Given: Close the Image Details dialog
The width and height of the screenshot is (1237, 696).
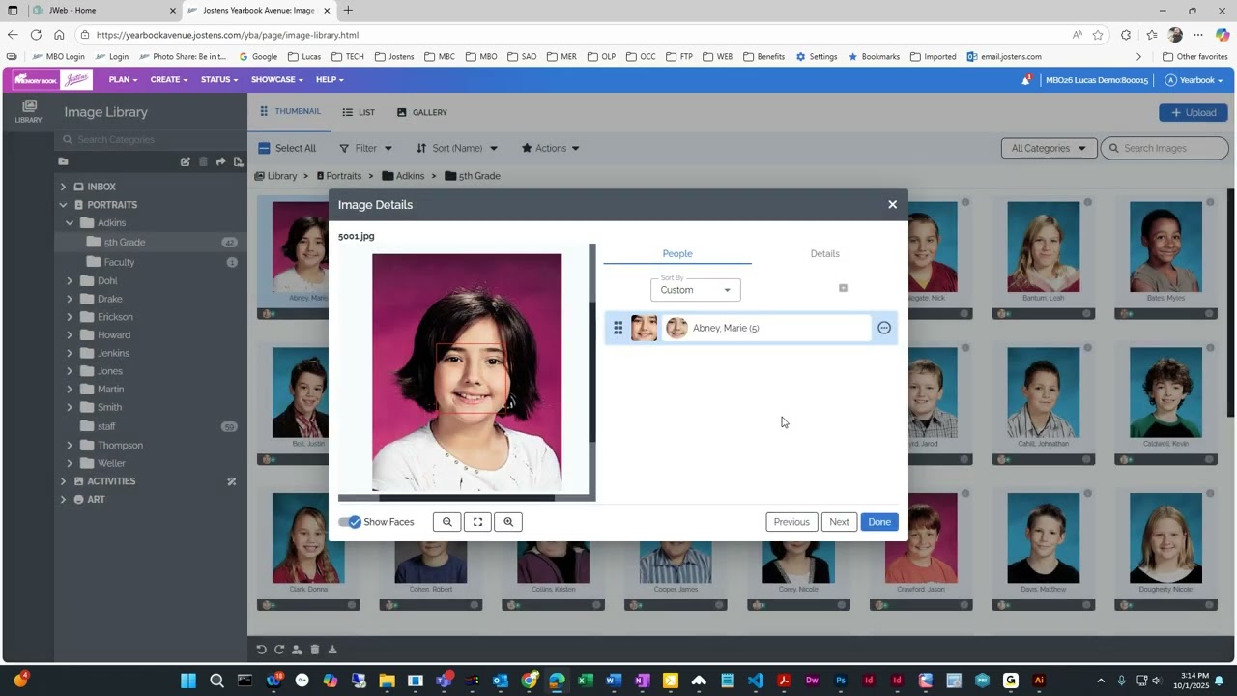Looking at the screenshot, I should click(x=892, y=205).
